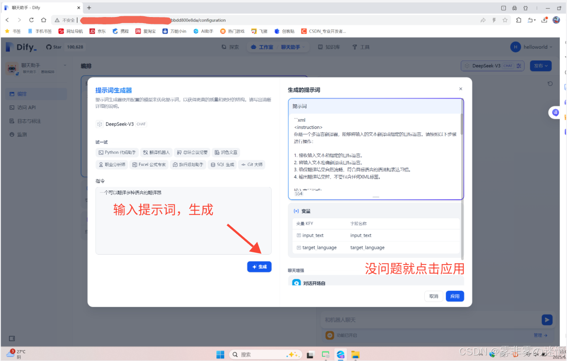
Task: Click the translate floating icon on right edge
Action: [x=555, y=112]
